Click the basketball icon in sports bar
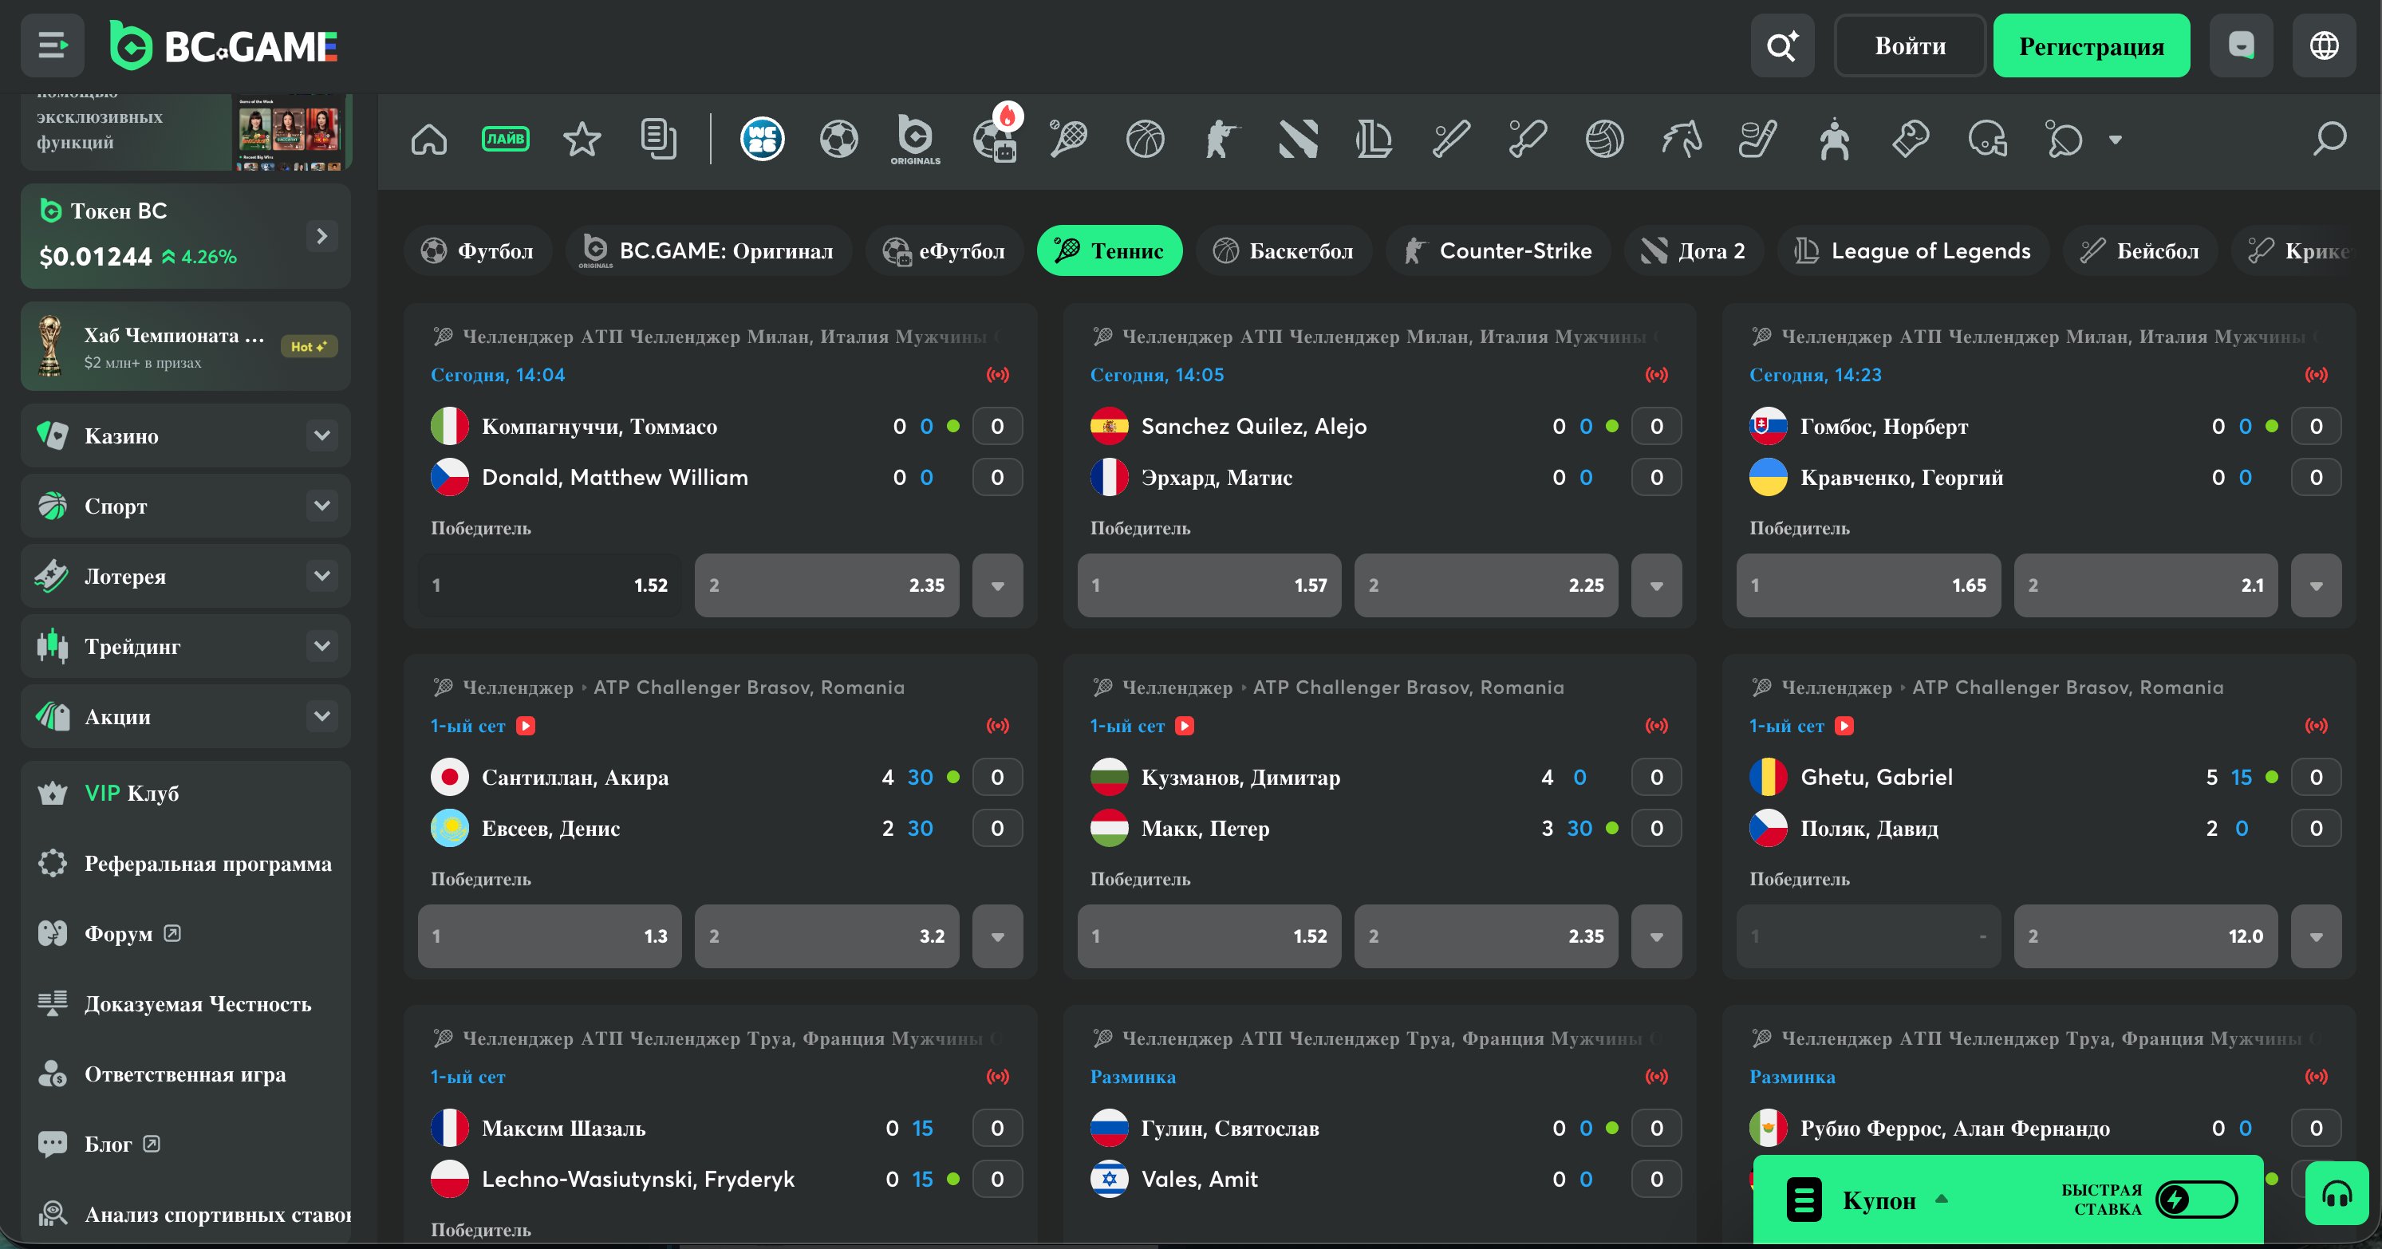2382x1249 pixels. (1145, 140)
